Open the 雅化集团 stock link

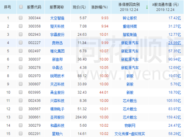[57, 51]
